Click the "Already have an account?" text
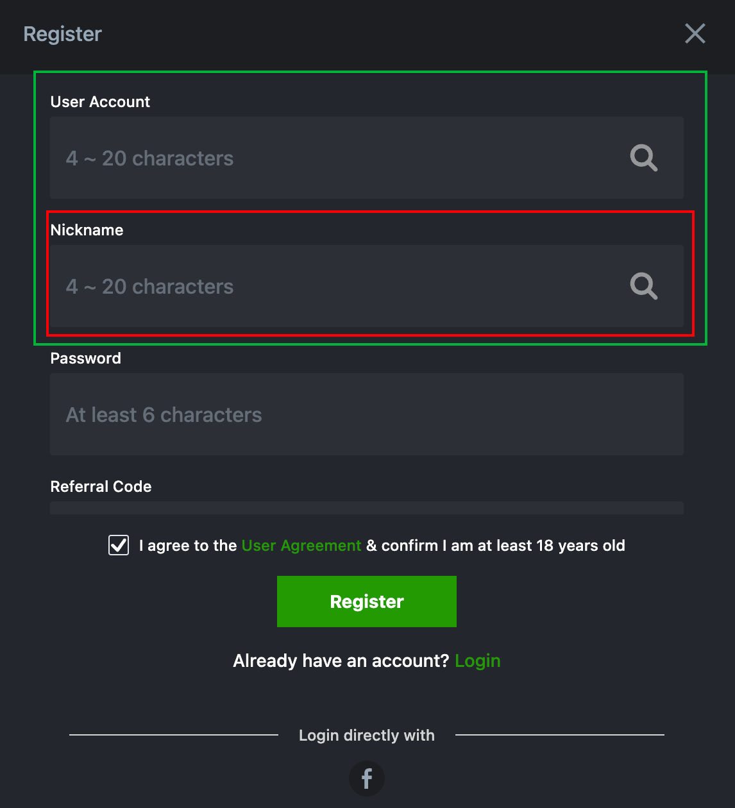Viewport: 735px width, 808px height. (341, 661)
